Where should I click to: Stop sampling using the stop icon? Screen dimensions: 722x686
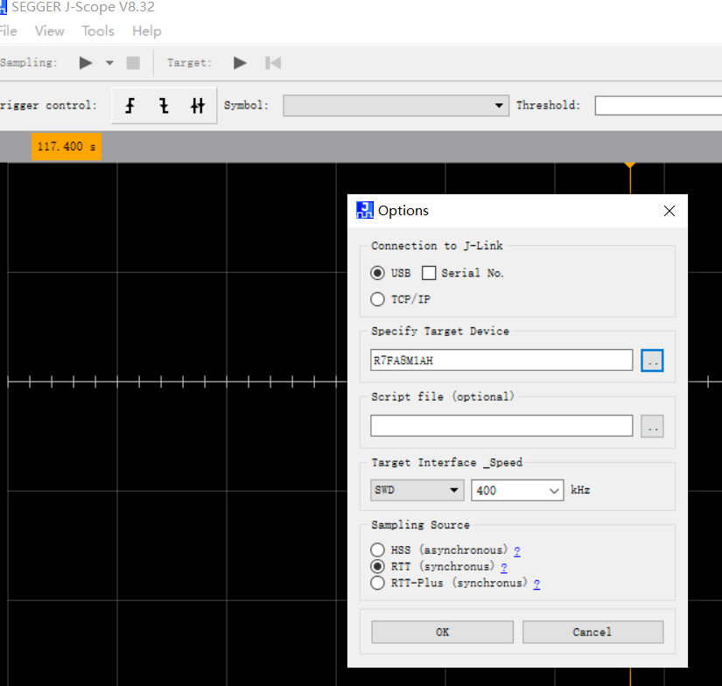click(132, 62)
